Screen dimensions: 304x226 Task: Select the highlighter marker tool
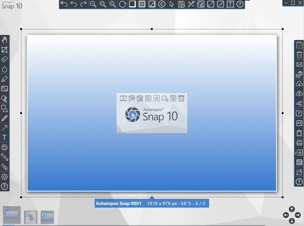click(4, 79)
